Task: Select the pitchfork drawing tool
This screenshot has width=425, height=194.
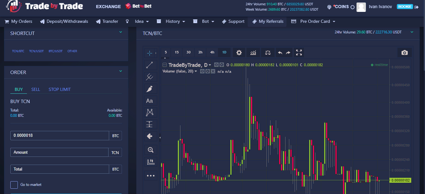Action: click(x=149, y=77)
